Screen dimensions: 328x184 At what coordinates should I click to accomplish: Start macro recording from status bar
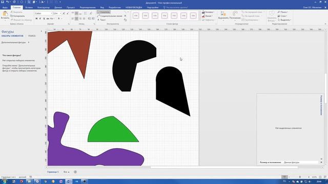click(x=31, y=177)
